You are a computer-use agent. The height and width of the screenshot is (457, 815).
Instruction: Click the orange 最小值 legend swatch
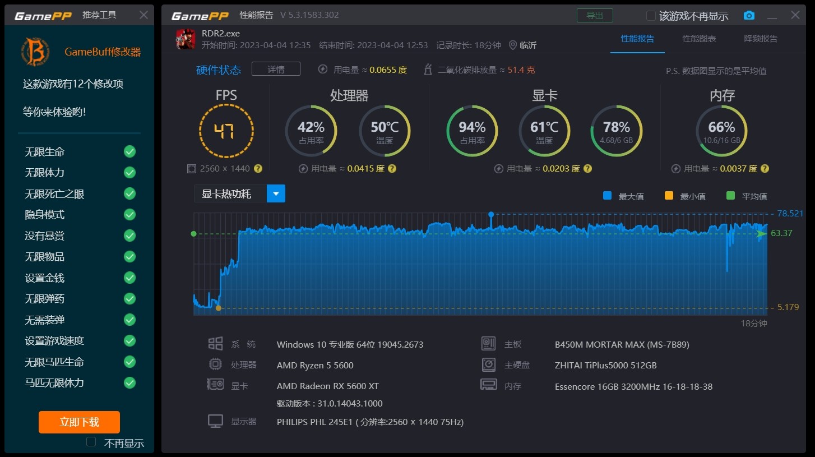[x=669, y=196]
